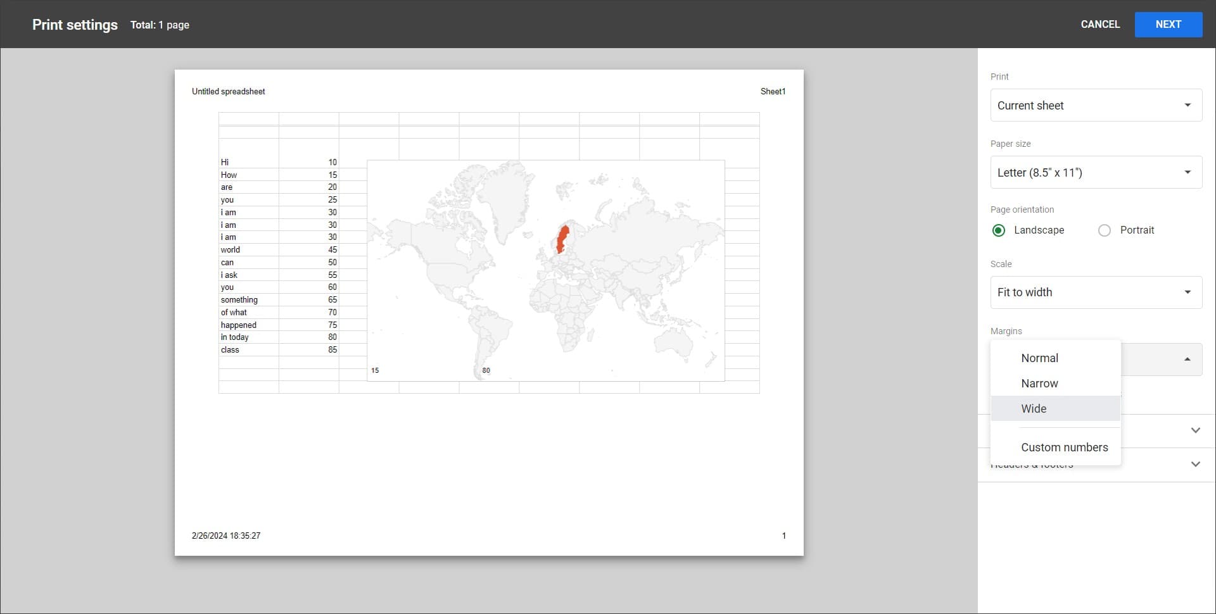Click the chevron next to the hidden Formatting row
This screenshot has width=1216, height=614.
pos(1196,430)
